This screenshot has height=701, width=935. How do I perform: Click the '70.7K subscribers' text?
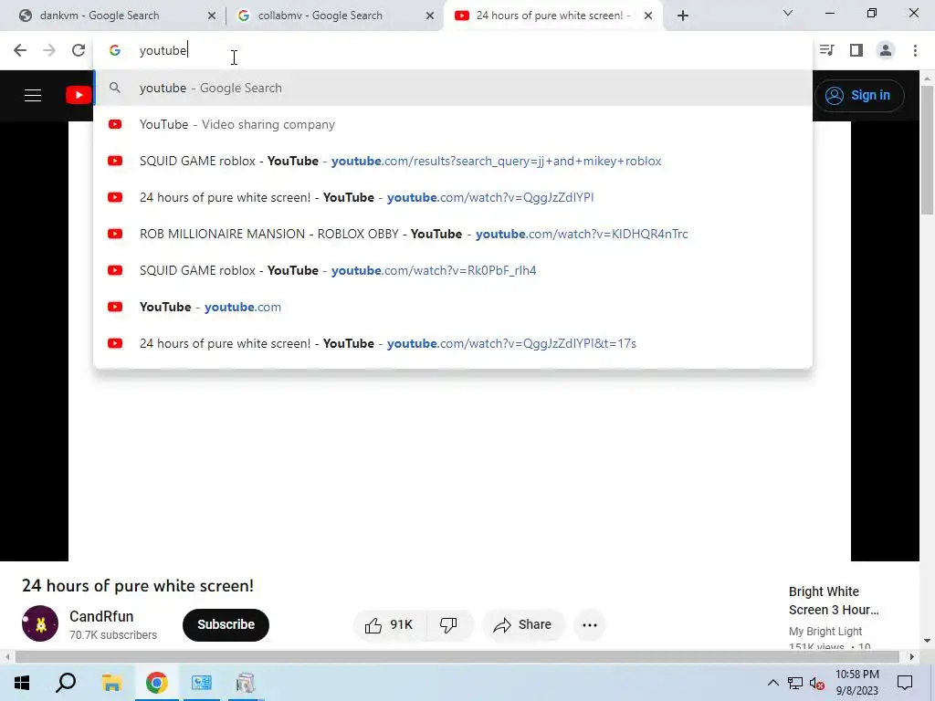pyautogui.click(x=113, y=635)
